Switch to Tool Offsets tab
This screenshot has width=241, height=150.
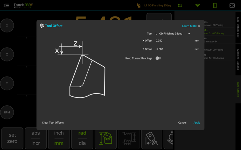point(238,89)
